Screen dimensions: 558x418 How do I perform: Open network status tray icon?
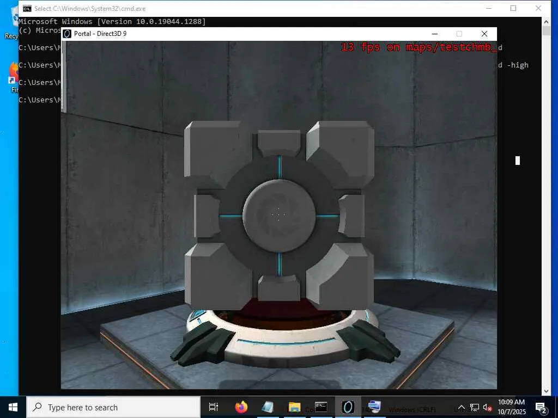click(475, 407)
